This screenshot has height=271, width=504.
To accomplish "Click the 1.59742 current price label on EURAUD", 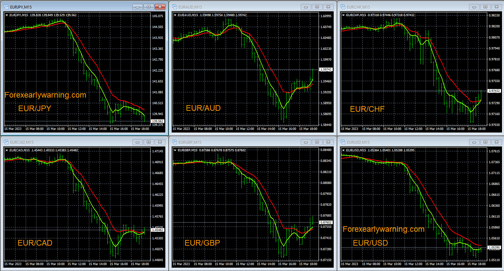I will [326, 70].
